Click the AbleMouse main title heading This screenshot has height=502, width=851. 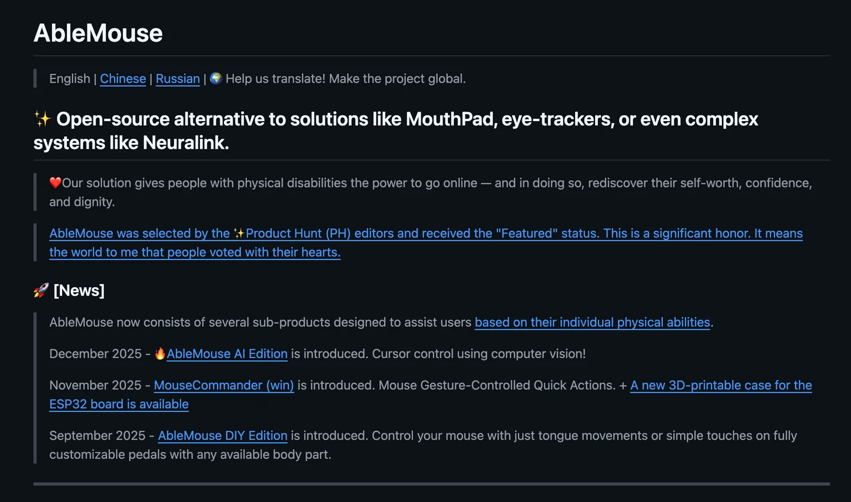[98, 33]
